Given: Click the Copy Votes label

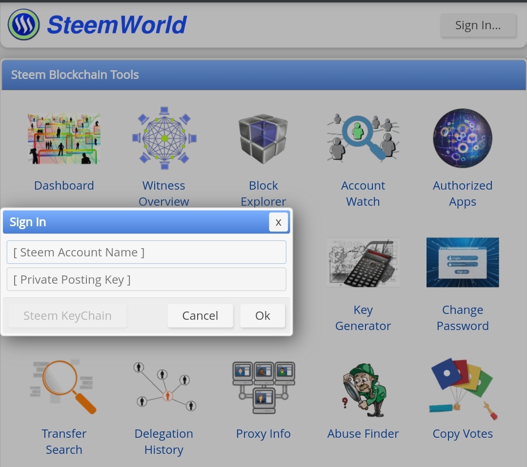Looking at the screenshot, I should point(463,433).
